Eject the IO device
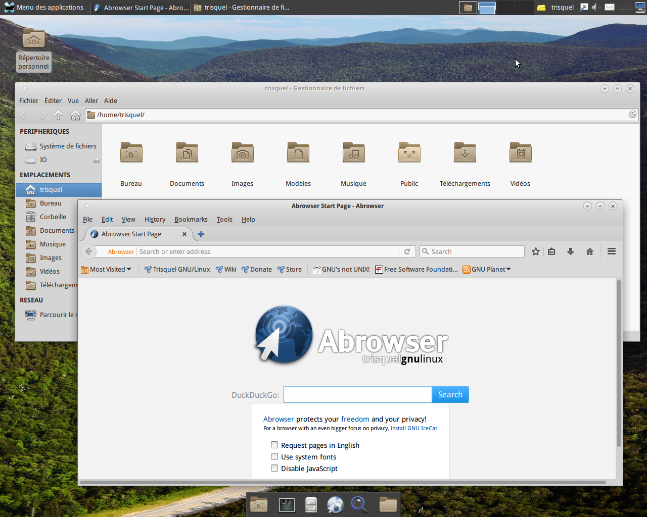This screenshot has width=647, height=517. click(97, 160)
